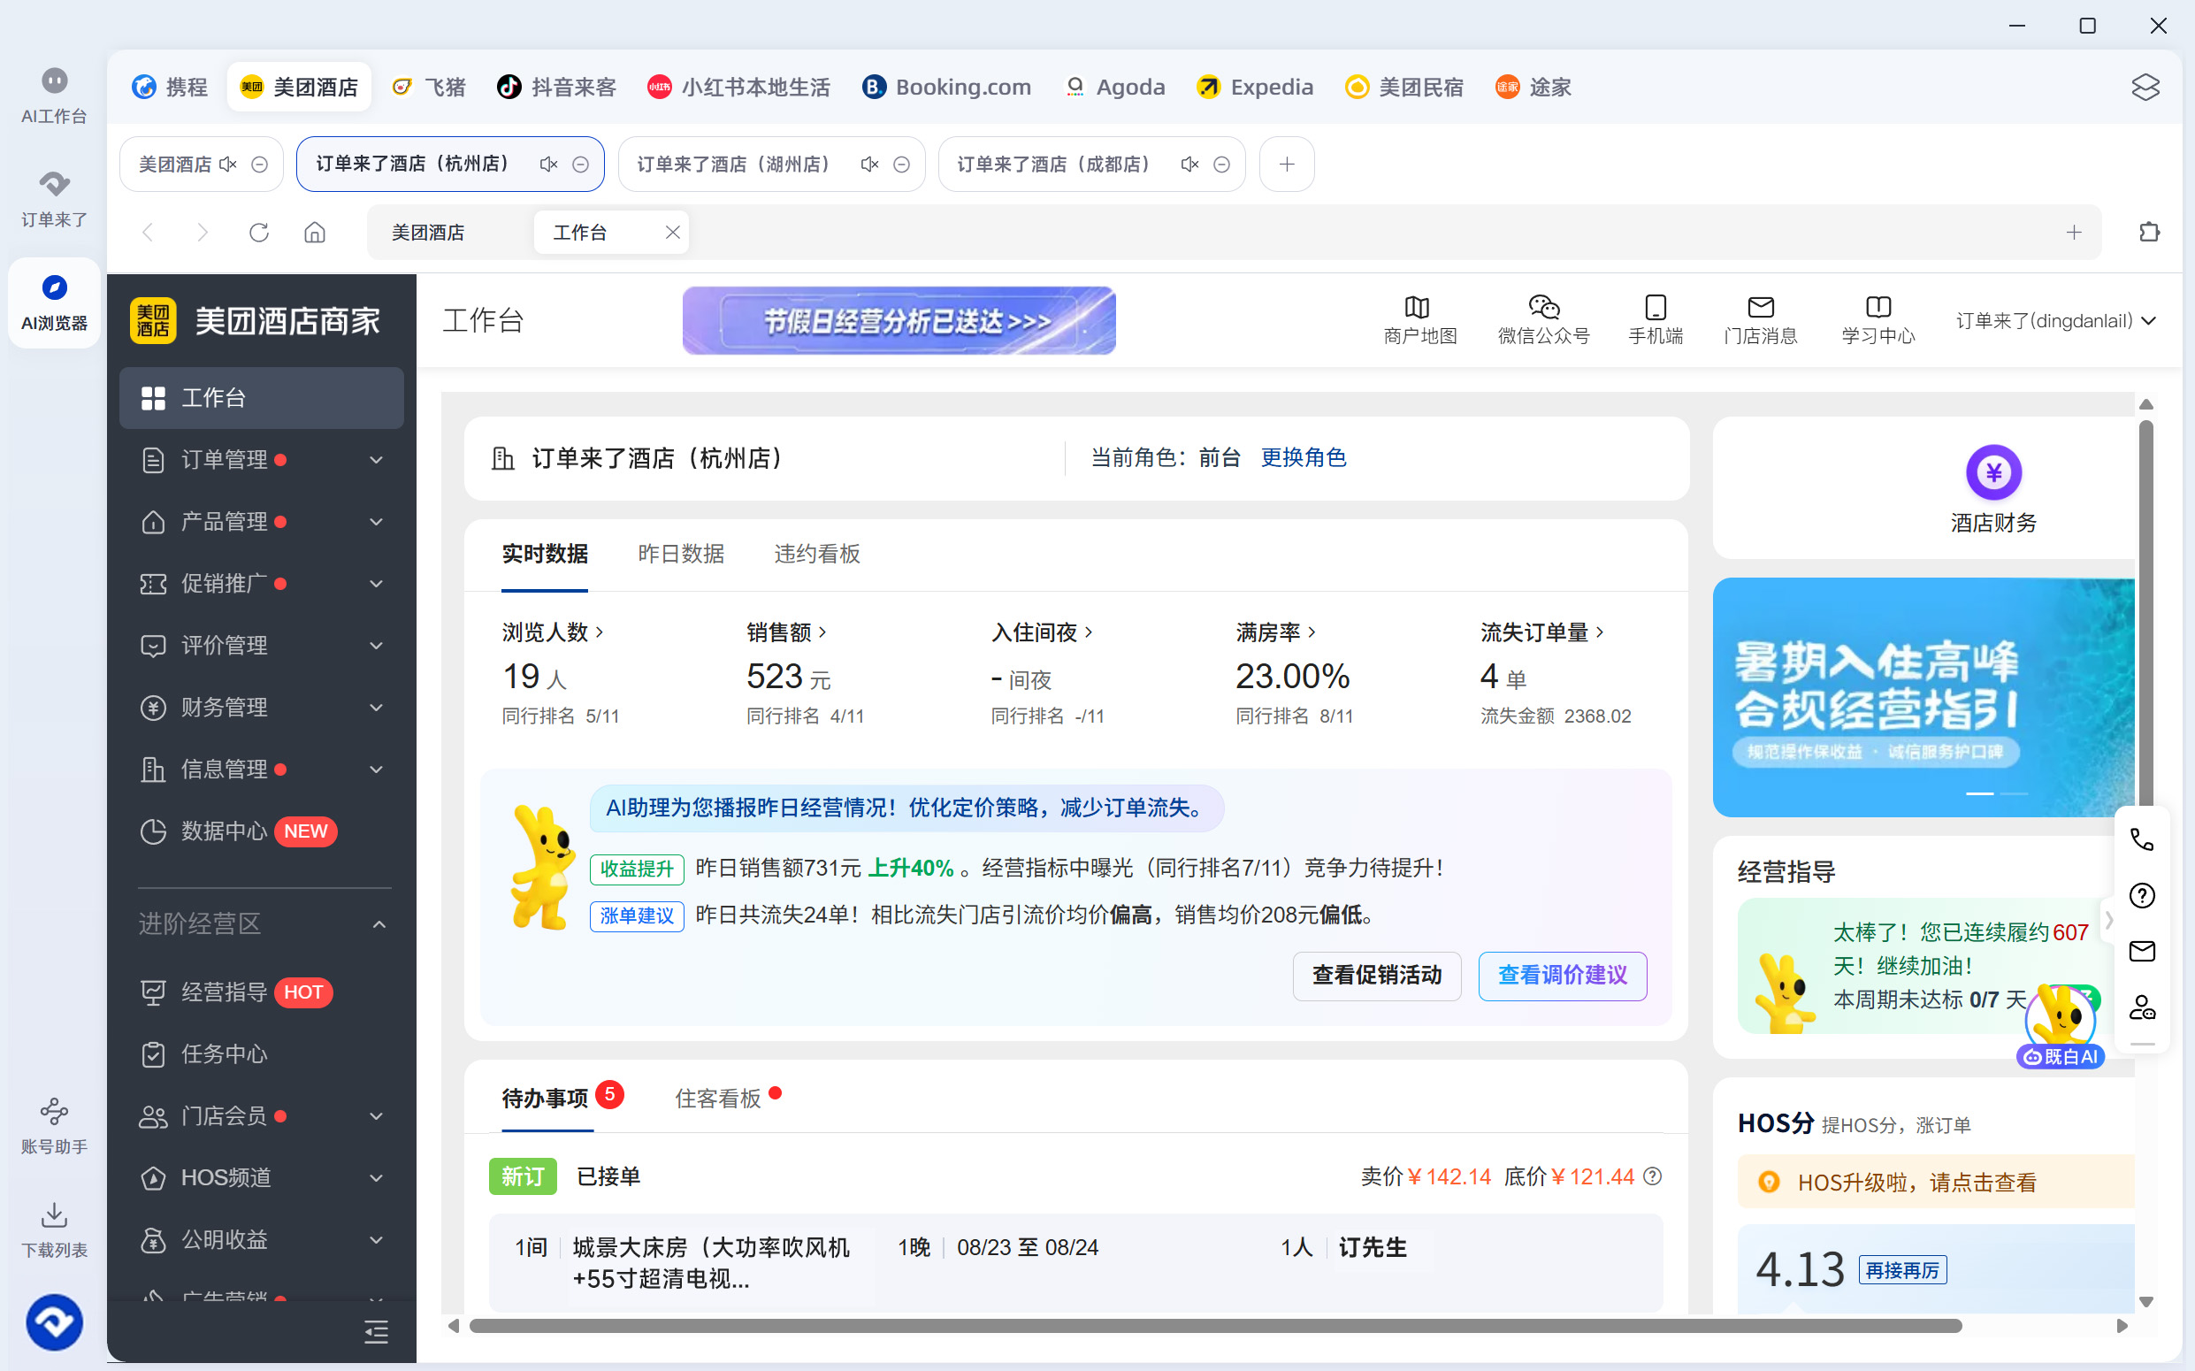Open the 酒店财务 purple yen icon

pyautogui.click(x=1992, y=471)
